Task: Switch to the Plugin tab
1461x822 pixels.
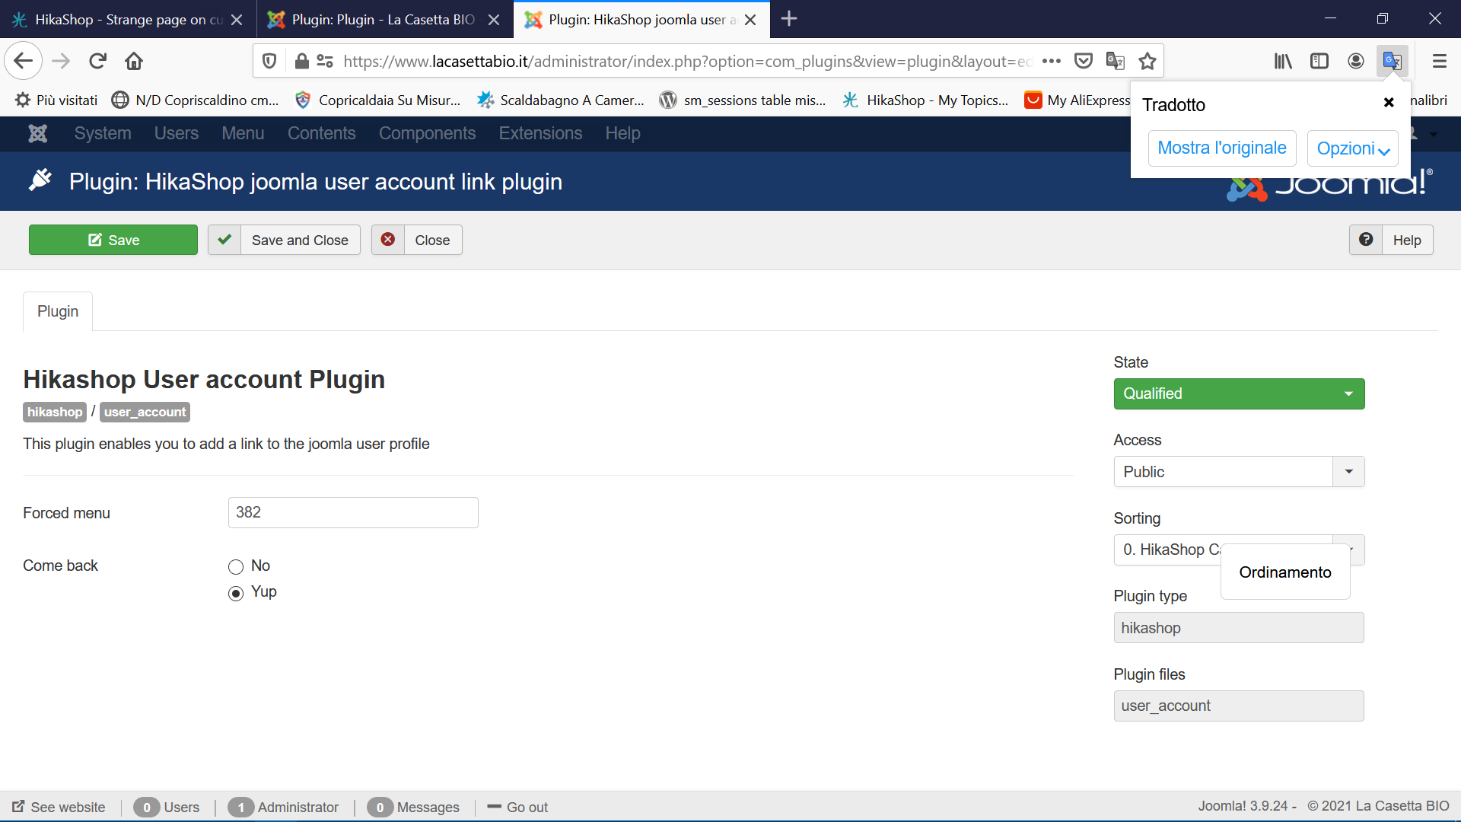Action: [x=58, y=311]
